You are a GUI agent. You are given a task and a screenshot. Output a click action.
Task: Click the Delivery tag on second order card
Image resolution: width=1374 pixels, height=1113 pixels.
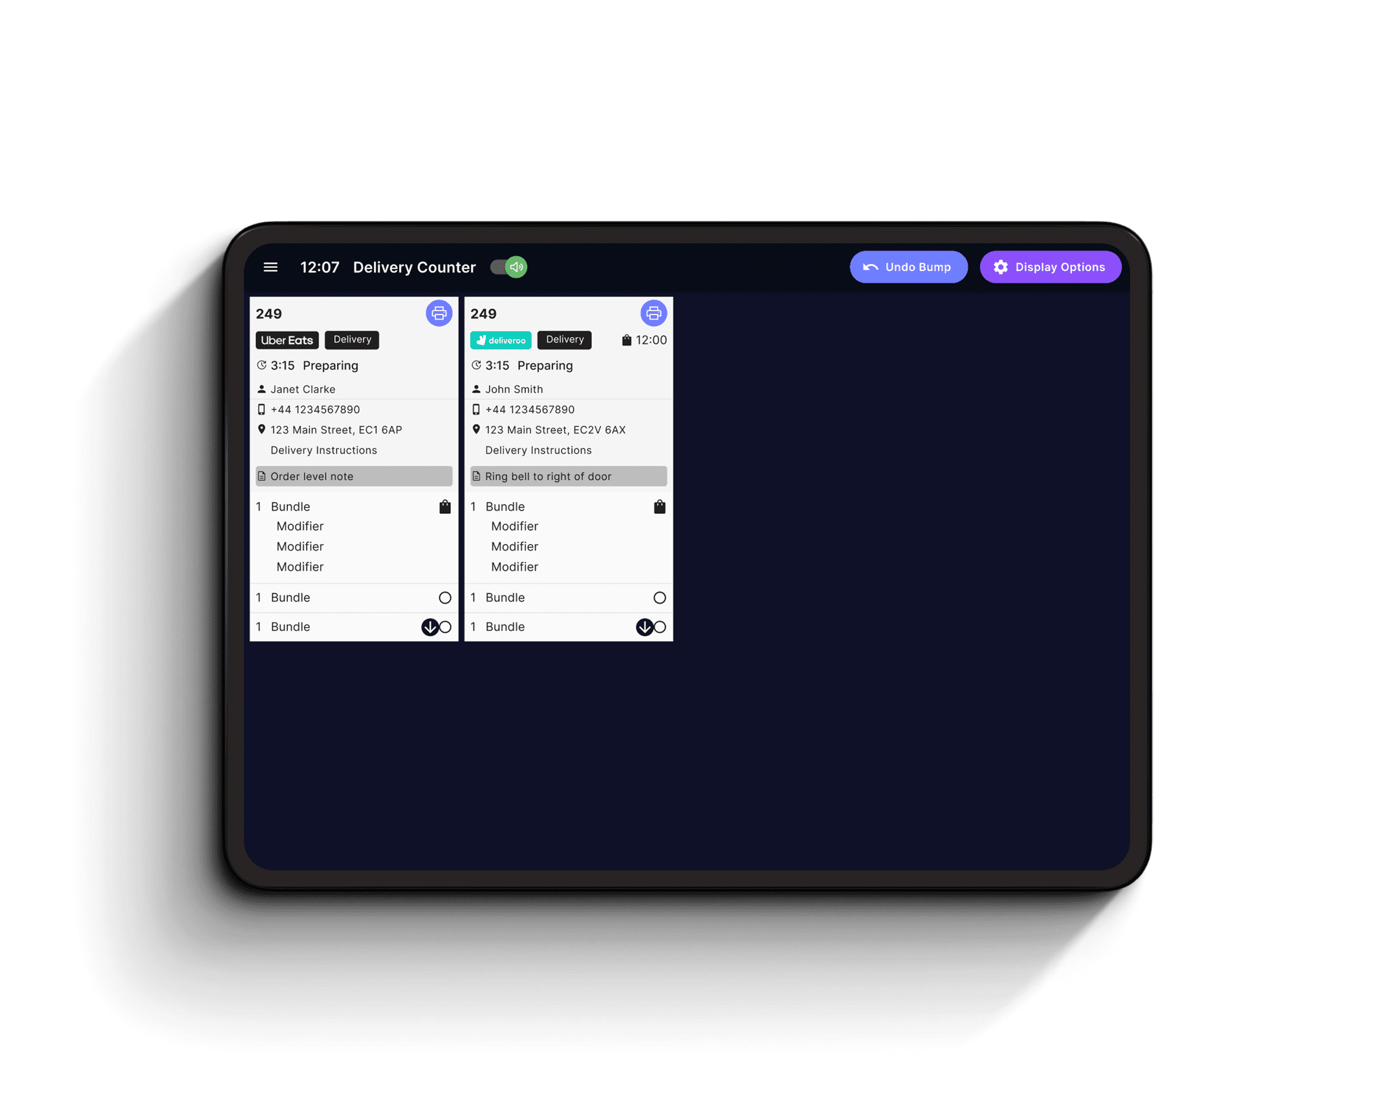pyautogui.click(x=564, y=340)
